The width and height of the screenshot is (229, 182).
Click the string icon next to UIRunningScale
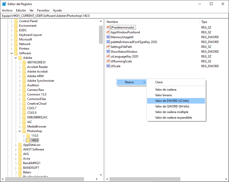[x=108, y=61]
